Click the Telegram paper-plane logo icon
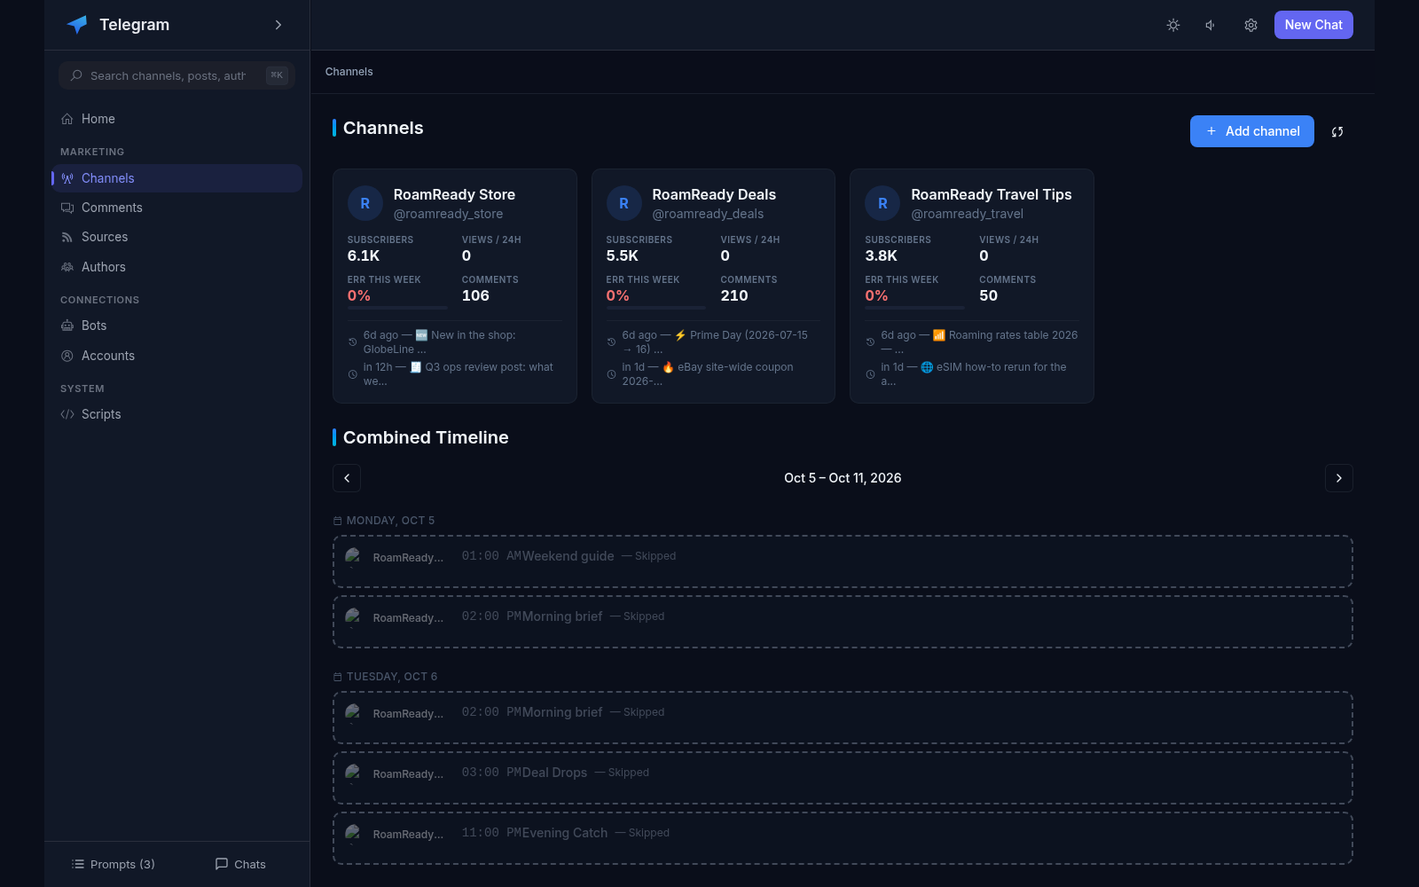 pos(77,25)
